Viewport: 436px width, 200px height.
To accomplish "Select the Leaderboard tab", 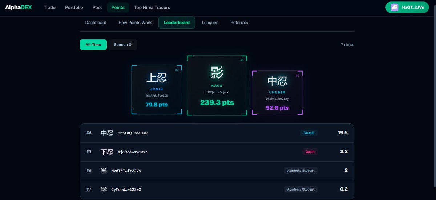I will 177,23.
